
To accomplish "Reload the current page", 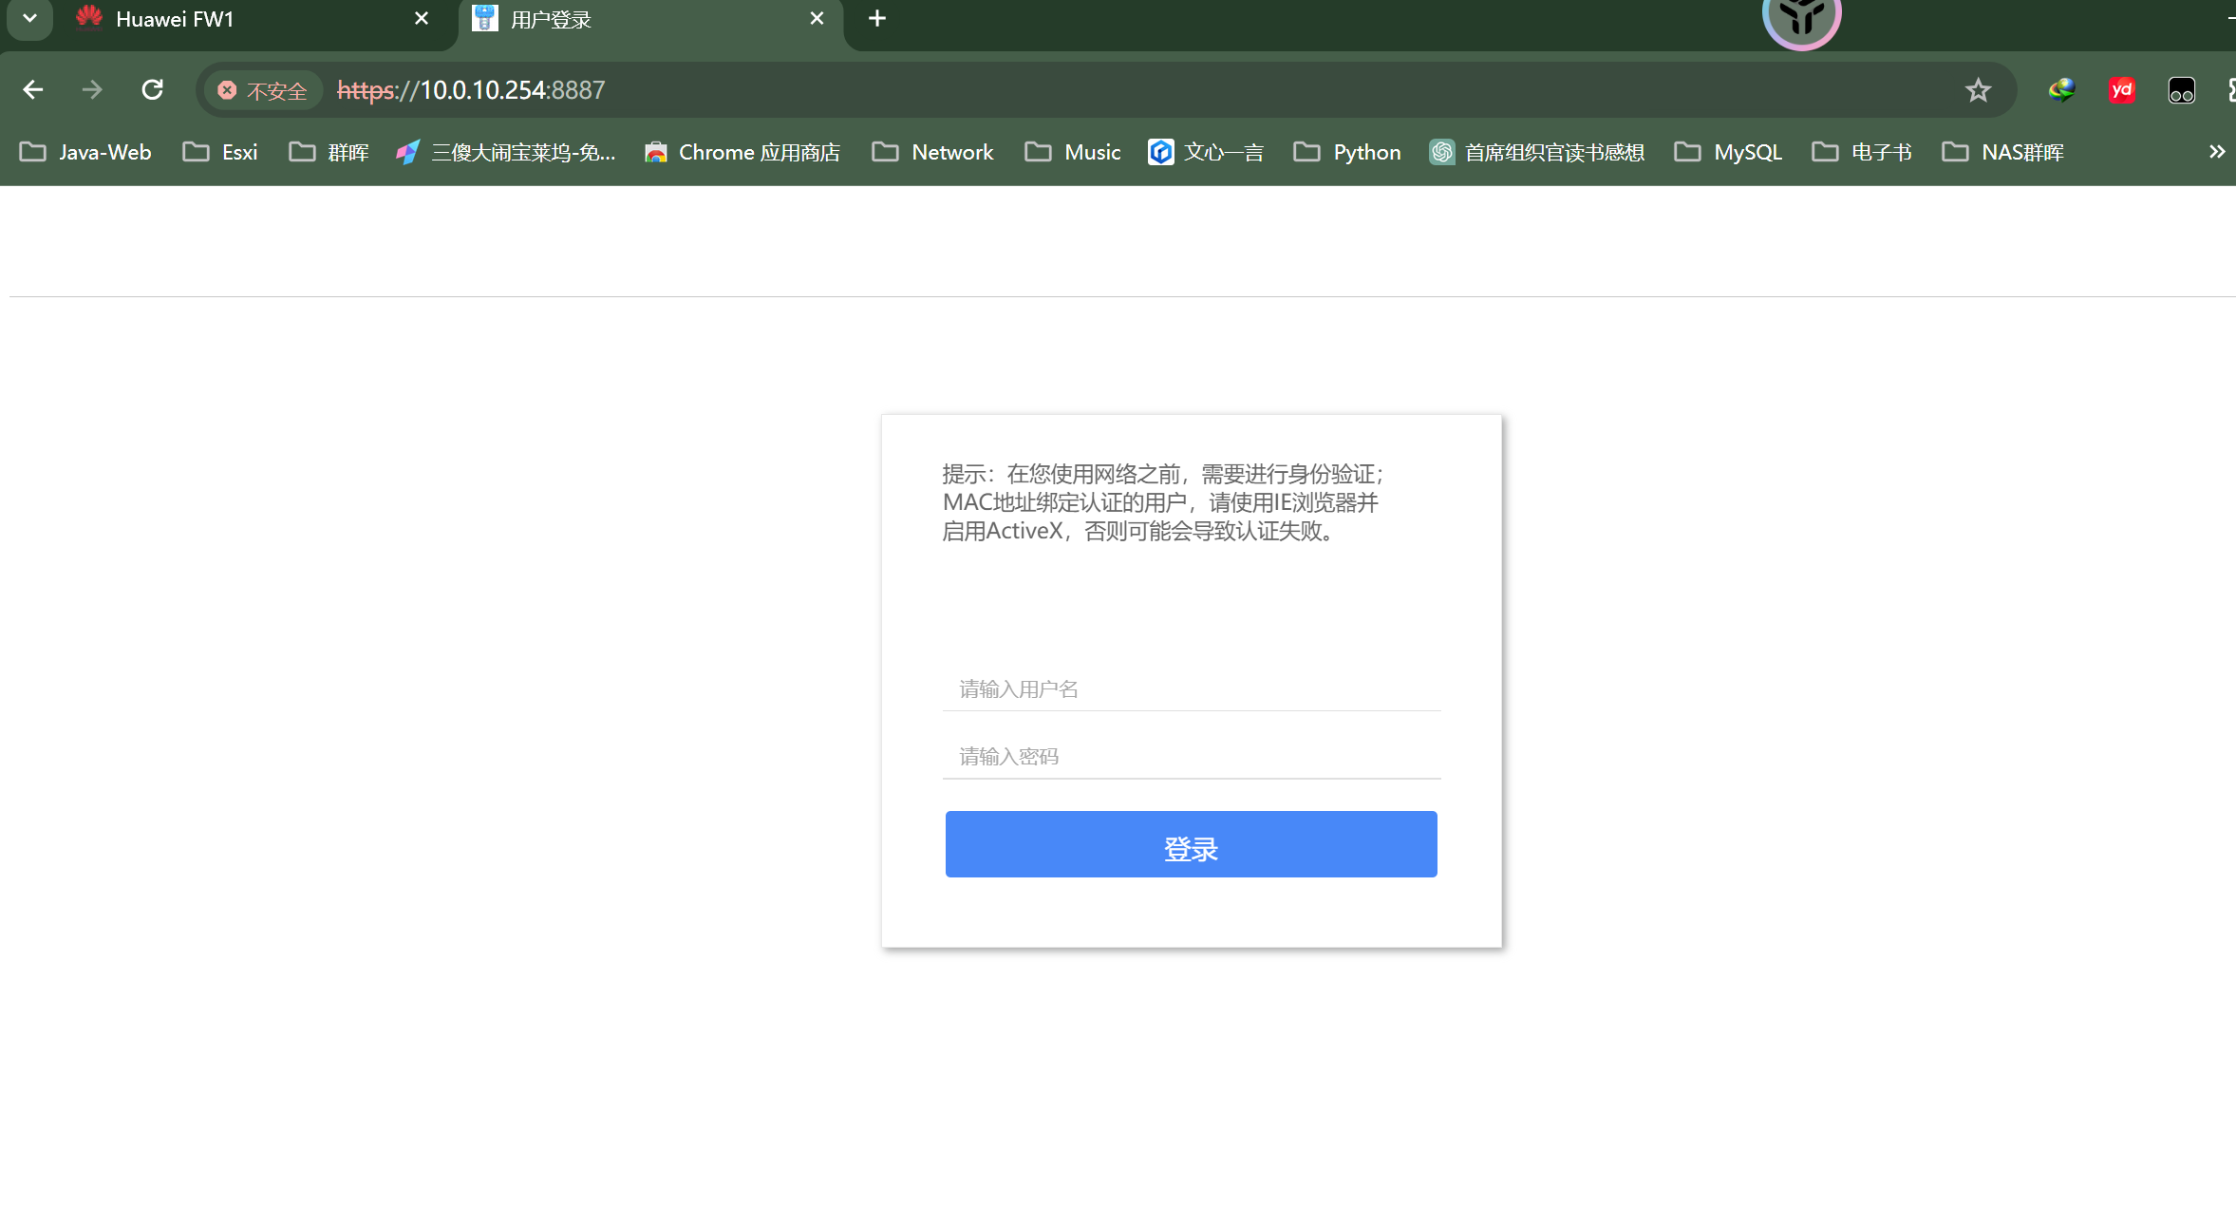I will coord(152,90).
